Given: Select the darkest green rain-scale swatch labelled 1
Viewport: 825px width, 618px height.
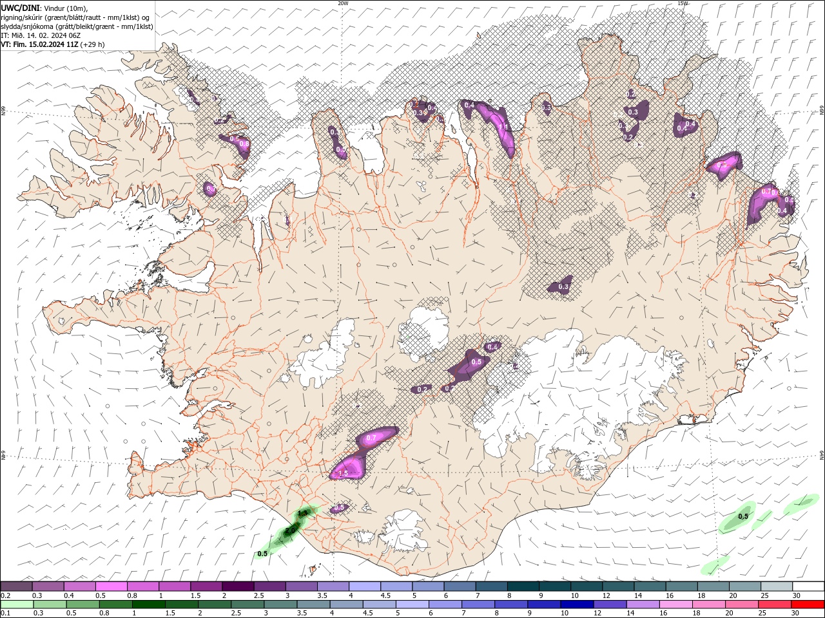Looking at the screenshot, I should click(x=148, y=604).
